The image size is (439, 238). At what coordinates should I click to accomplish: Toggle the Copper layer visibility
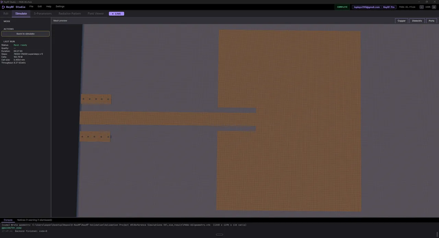[402, 21]
